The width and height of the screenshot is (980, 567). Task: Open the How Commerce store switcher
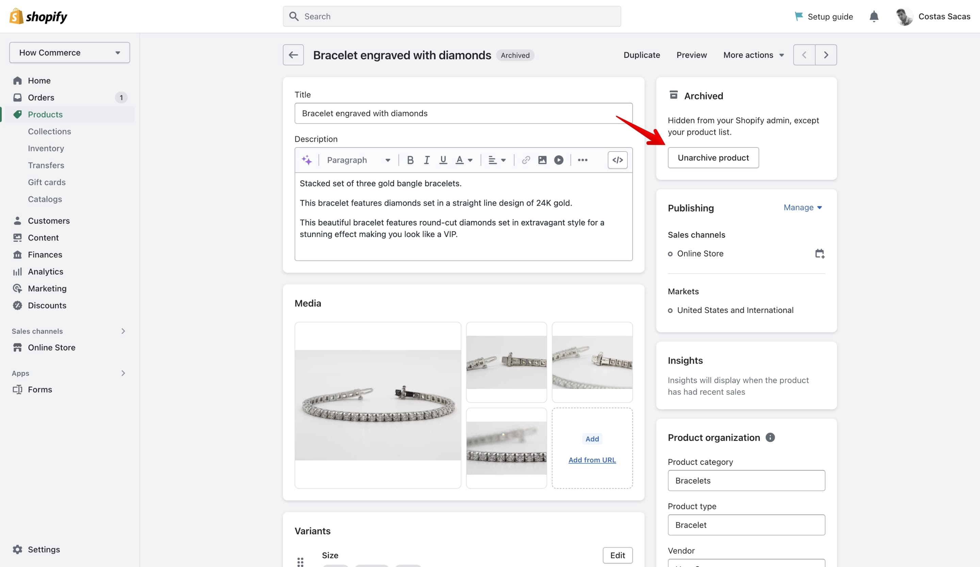[70, 52]
